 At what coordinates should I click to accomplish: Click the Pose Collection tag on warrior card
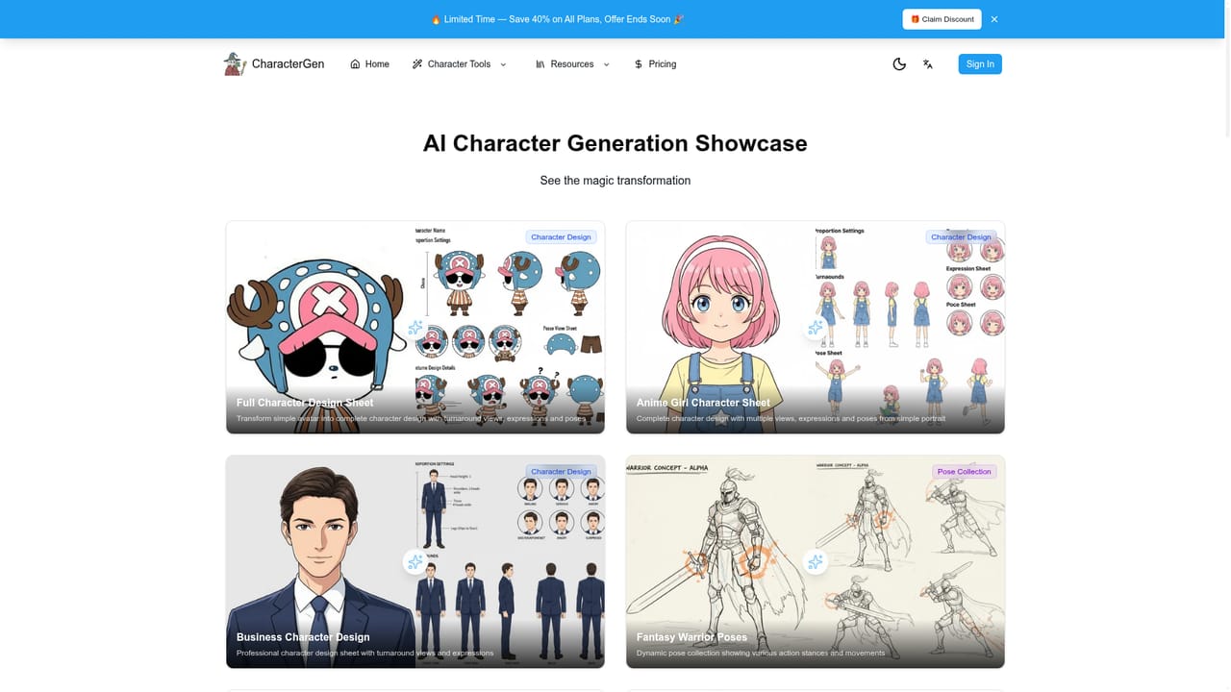click(x=965, y=472)
